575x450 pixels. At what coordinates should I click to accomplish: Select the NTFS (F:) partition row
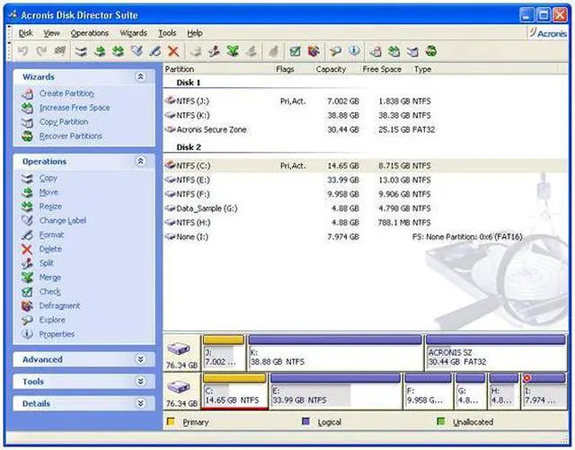click(x=366, y=194)
